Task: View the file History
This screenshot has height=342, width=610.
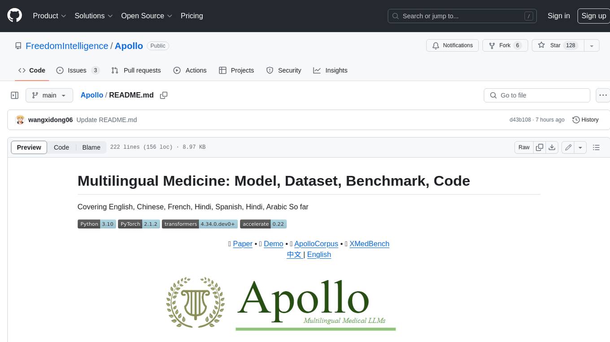Action: (x=585, y=120)
